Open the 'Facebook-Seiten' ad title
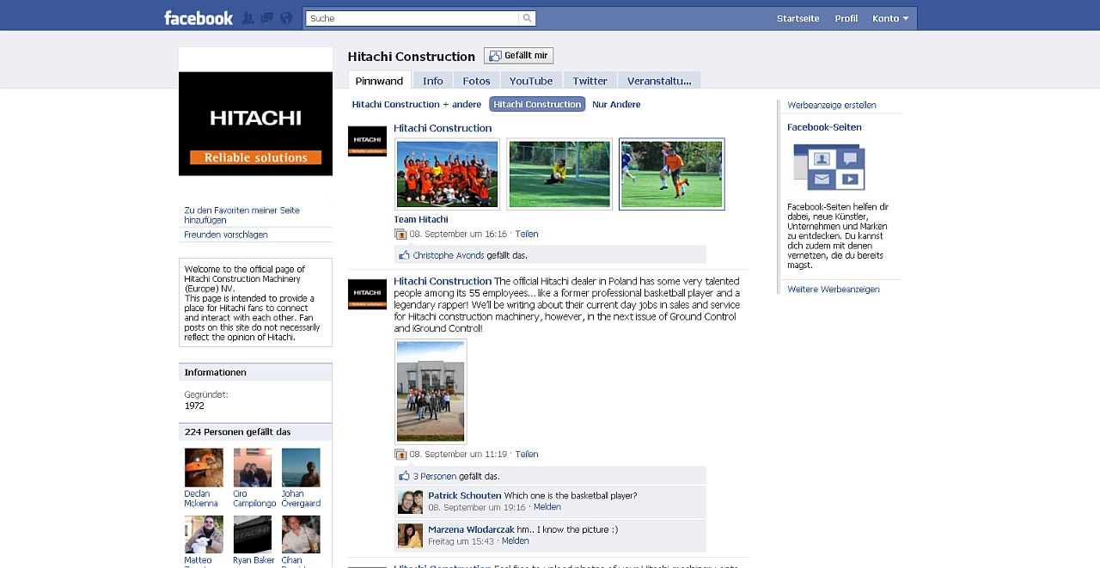 click(x=824, y=127)
